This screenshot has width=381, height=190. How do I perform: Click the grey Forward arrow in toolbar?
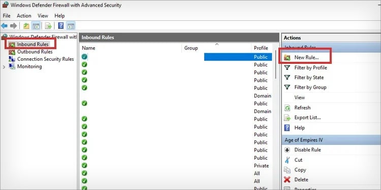tap(13, 26)
